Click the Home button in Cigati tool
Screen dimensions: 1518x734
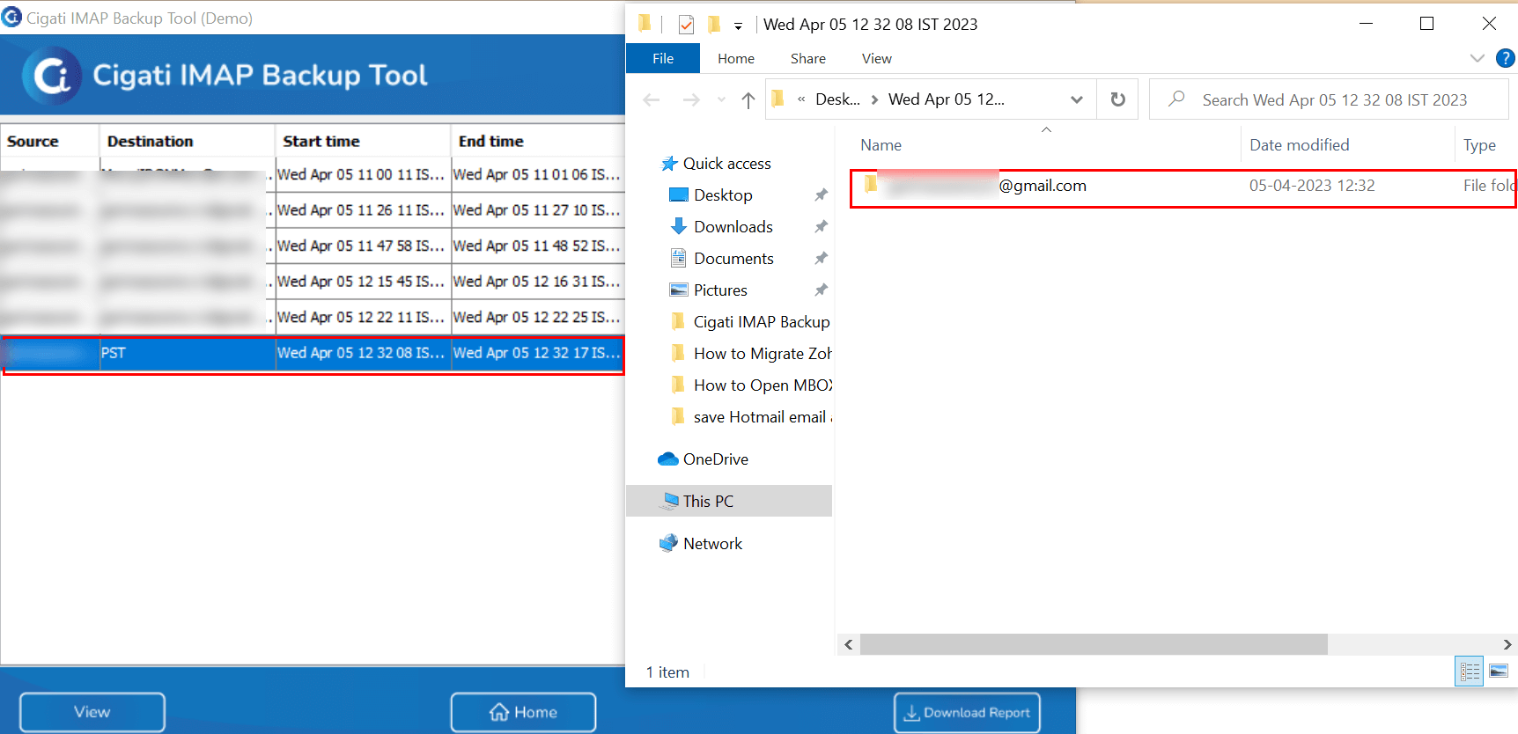pos(523,712)
